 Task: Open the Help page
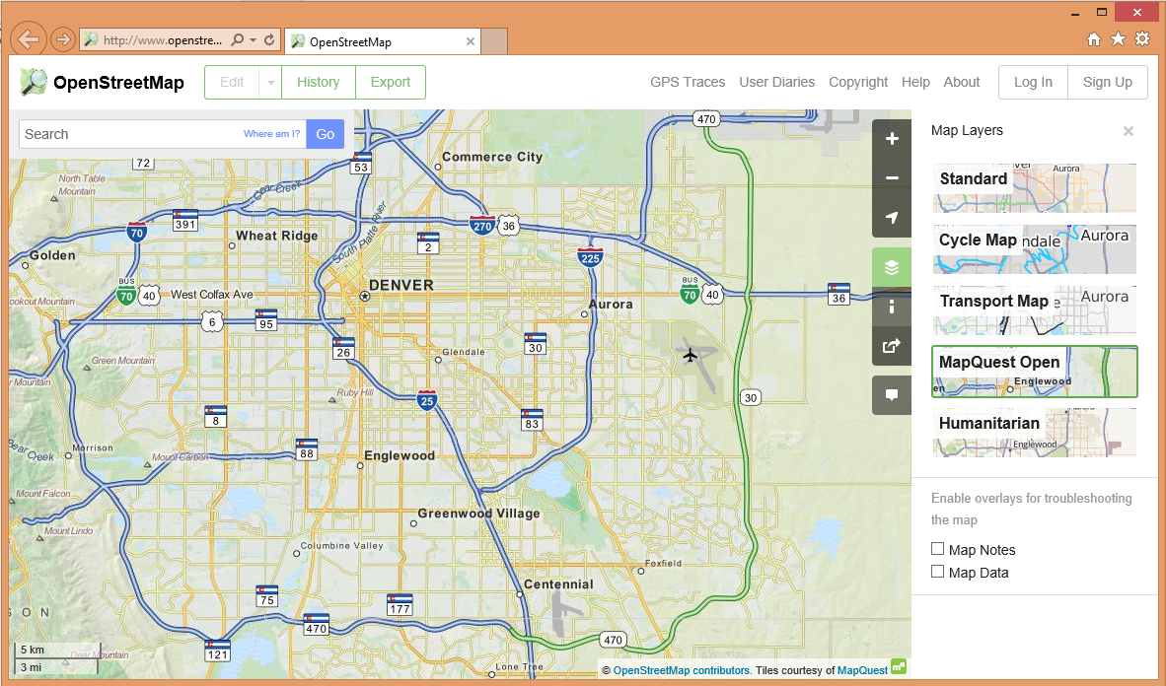point(915,83)
